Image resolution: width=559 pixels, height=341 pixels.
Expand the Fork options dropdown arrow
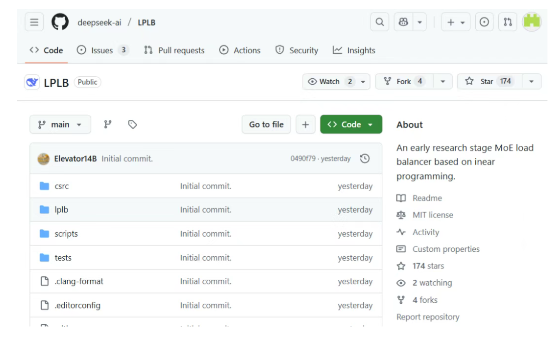[x=443, y=81]
